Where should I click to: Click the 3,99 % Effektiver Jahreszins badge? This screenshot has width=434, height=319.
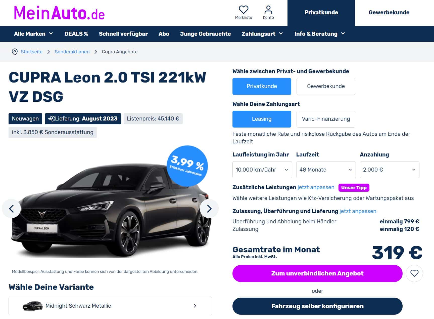(x=187, y=166)
